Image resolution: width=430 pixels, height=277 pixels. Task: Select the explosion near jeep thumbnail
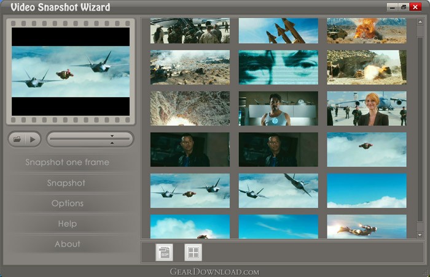[367, 31]
